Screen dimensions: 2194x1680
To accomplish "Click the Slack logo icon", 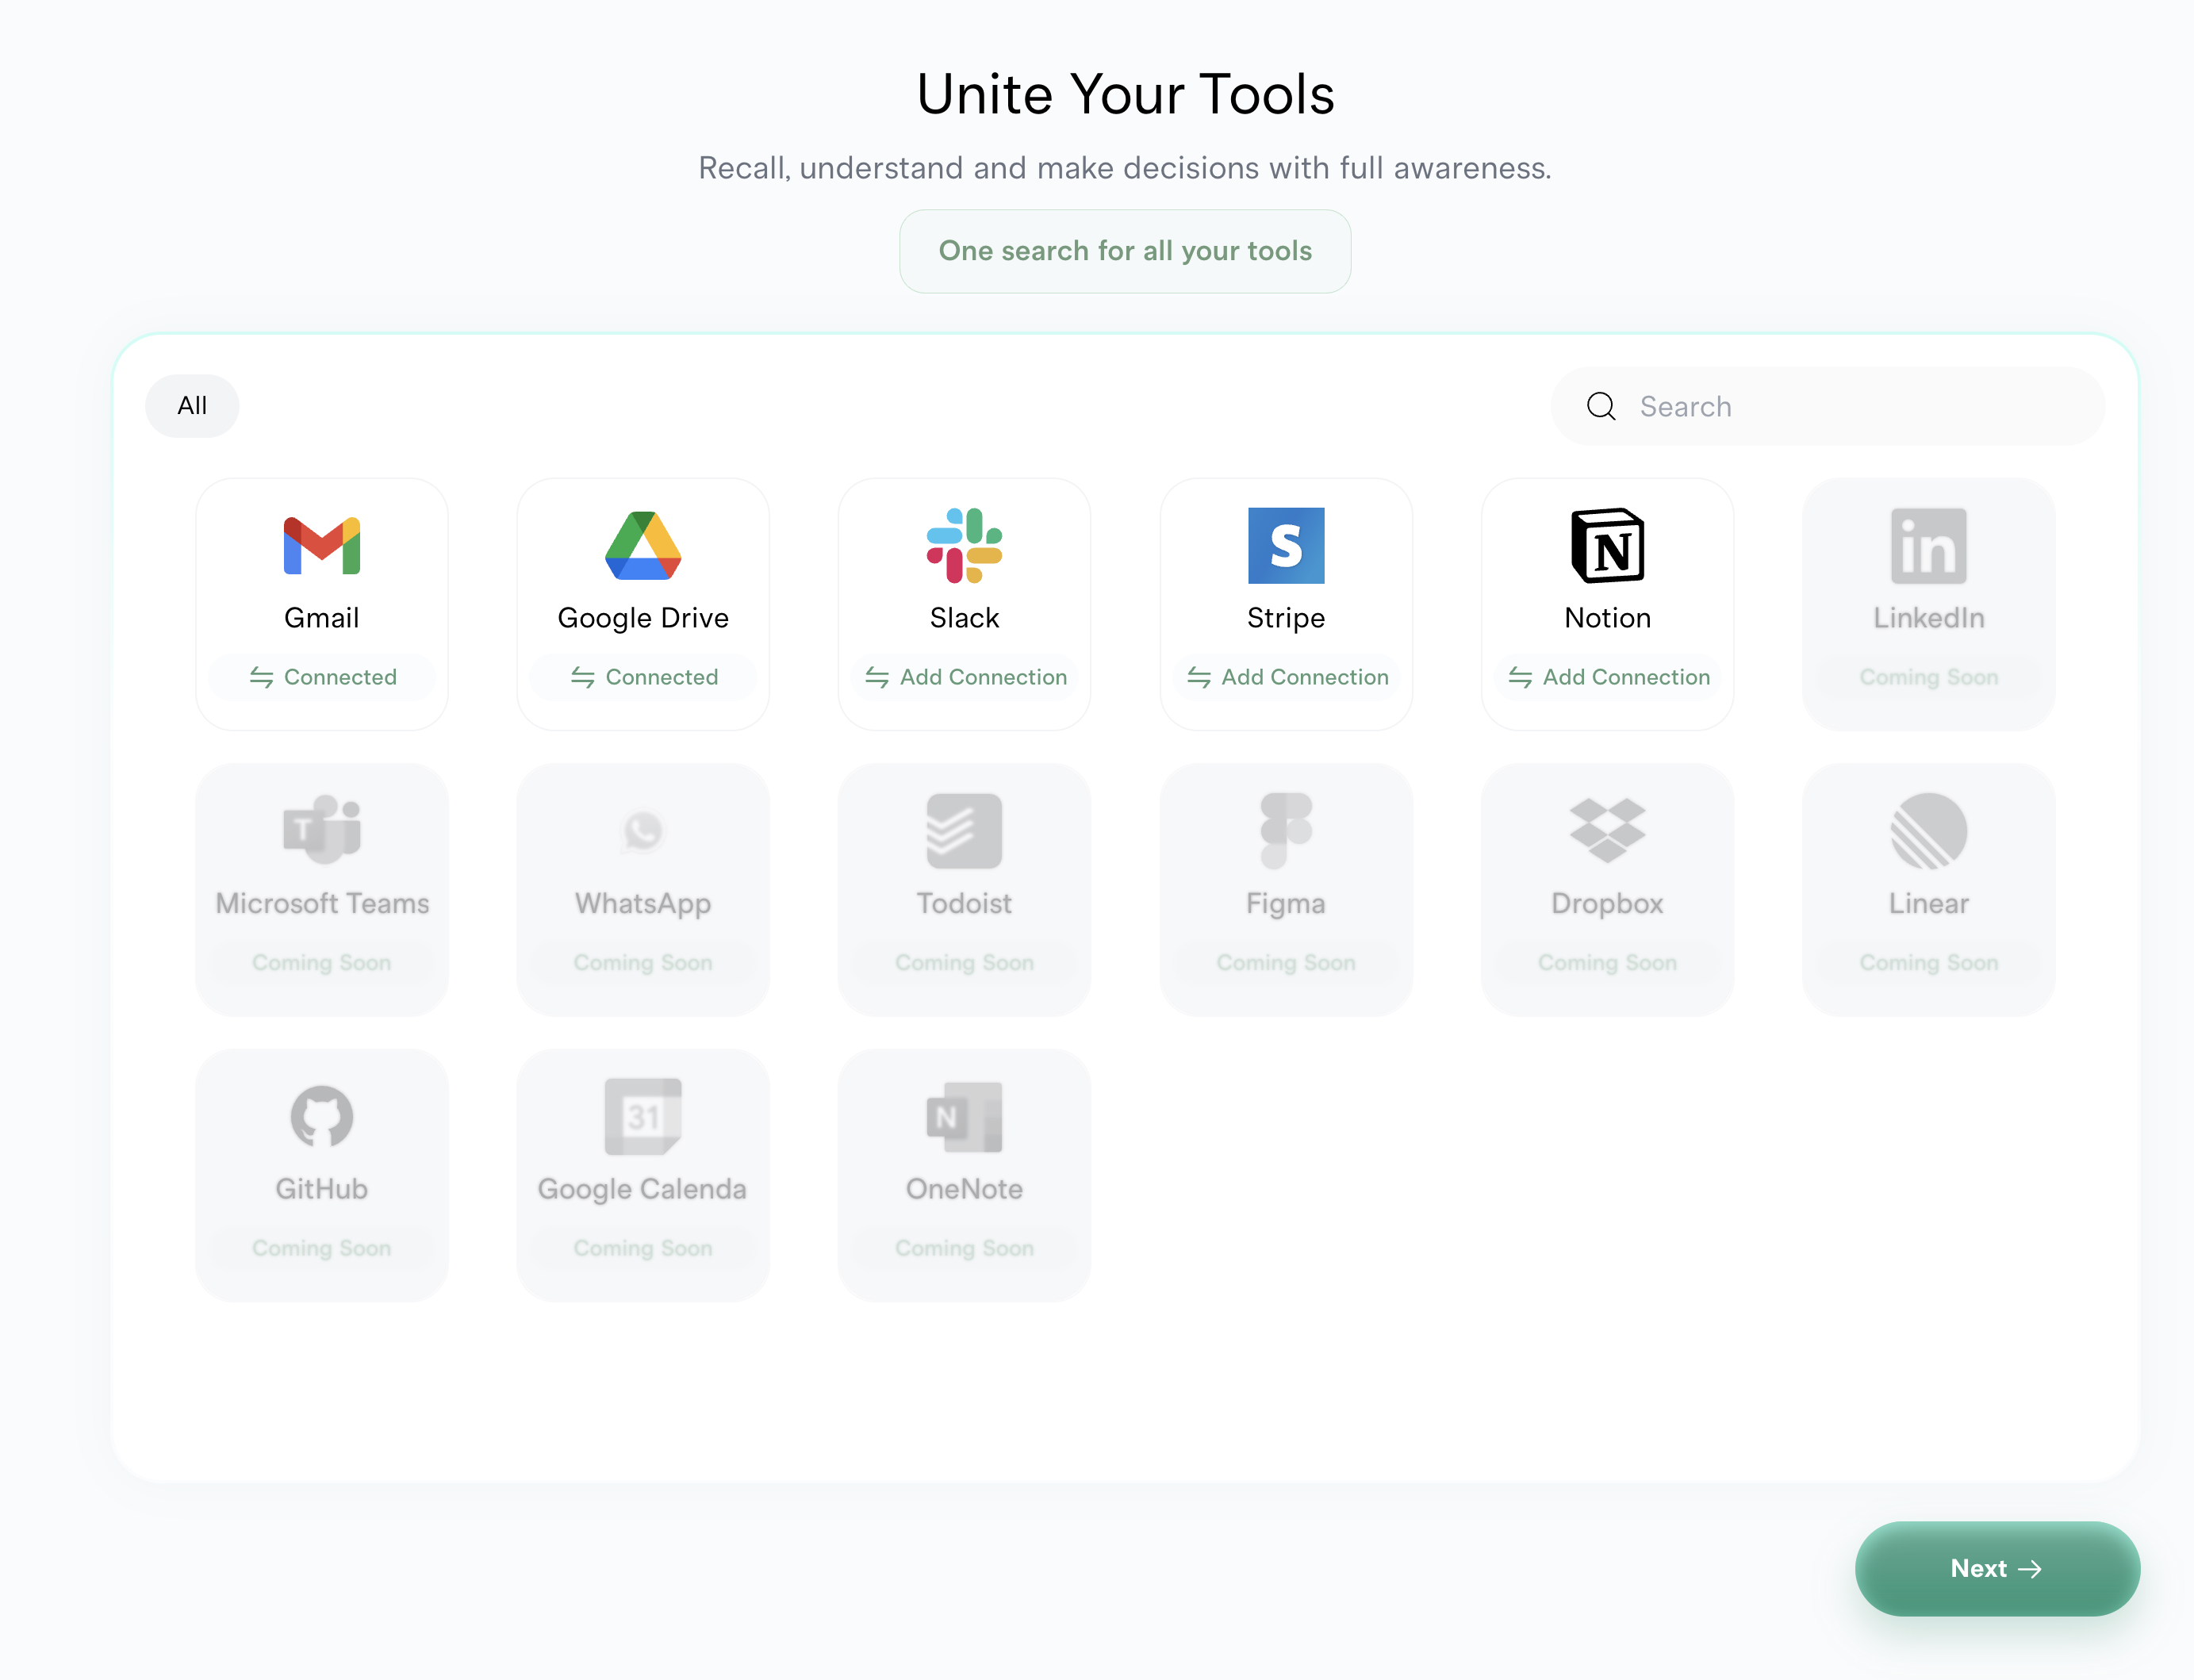I will click(964, 546).
